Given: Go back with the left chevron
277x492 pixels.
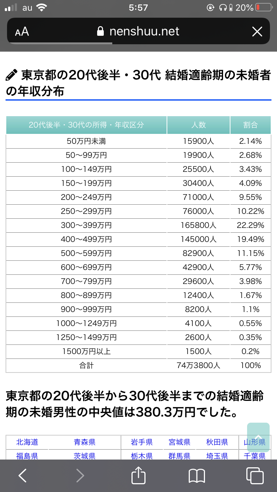Looking at the screenshot, I should coord(23,475).
